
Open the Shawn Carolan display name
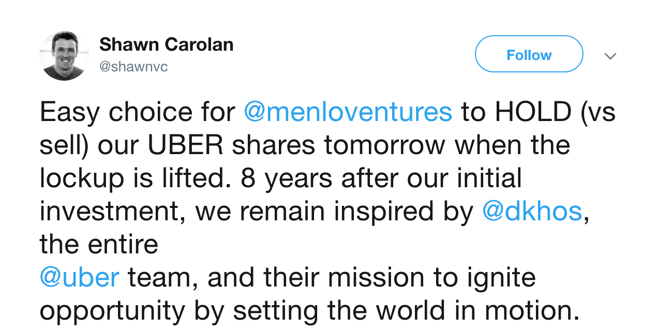click(166, 44)
